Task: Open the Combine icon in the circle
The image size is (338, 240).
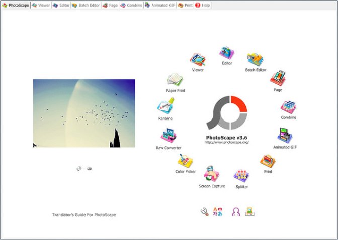Action: [288, 107]
